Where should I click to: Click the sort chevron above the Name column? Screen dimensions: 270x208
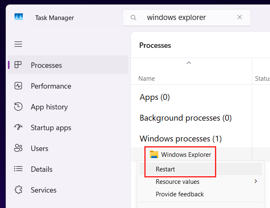[x=189, y=63]
